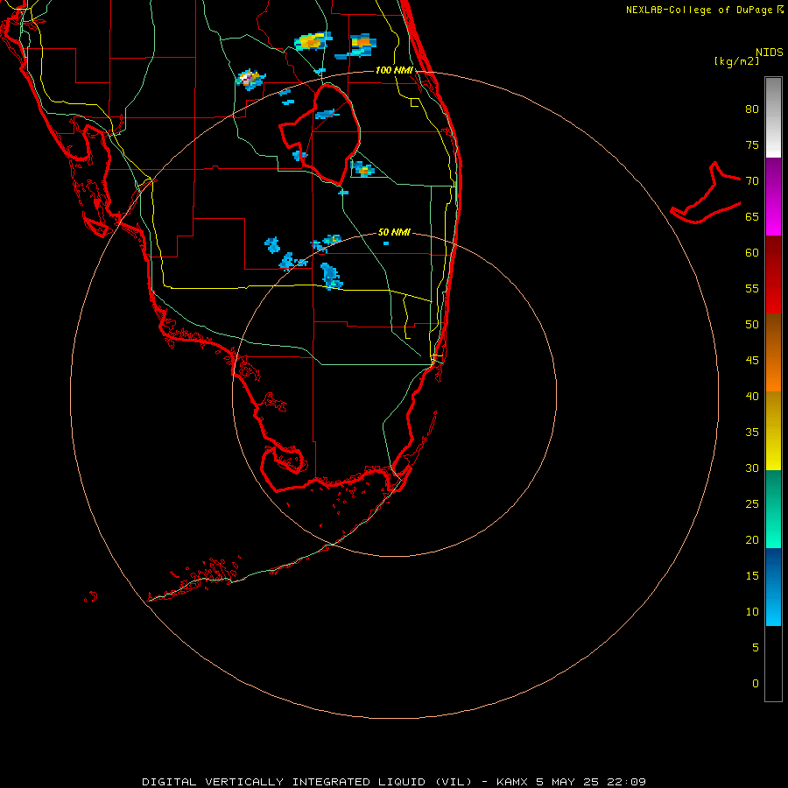788x788 pixels.
Task: Click the Bahamas island outline offshore
Action: click(706, 193)
